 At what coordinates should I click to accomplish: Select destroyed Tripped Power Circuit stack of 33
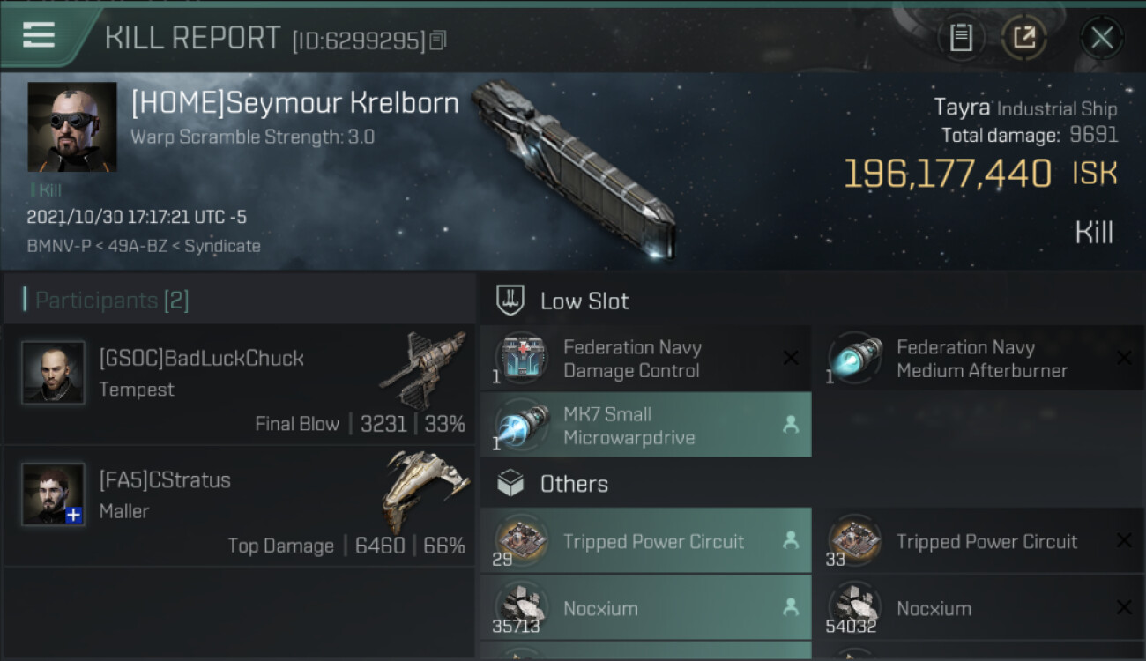coord(979,540)
